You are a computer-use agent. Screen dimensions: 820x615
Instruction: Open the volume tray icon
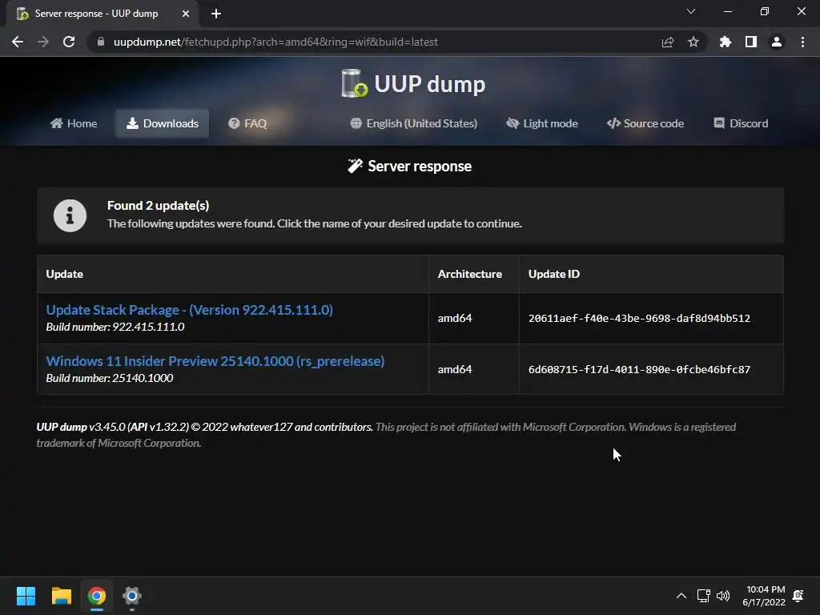(723, 596)
